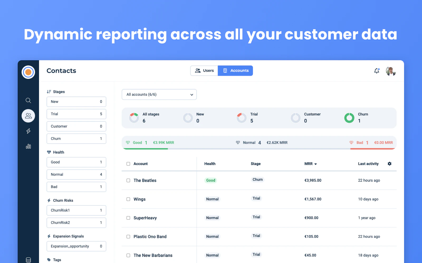Open the user profile avatar photo
422x263 pixels.
[x=391, y=71]
